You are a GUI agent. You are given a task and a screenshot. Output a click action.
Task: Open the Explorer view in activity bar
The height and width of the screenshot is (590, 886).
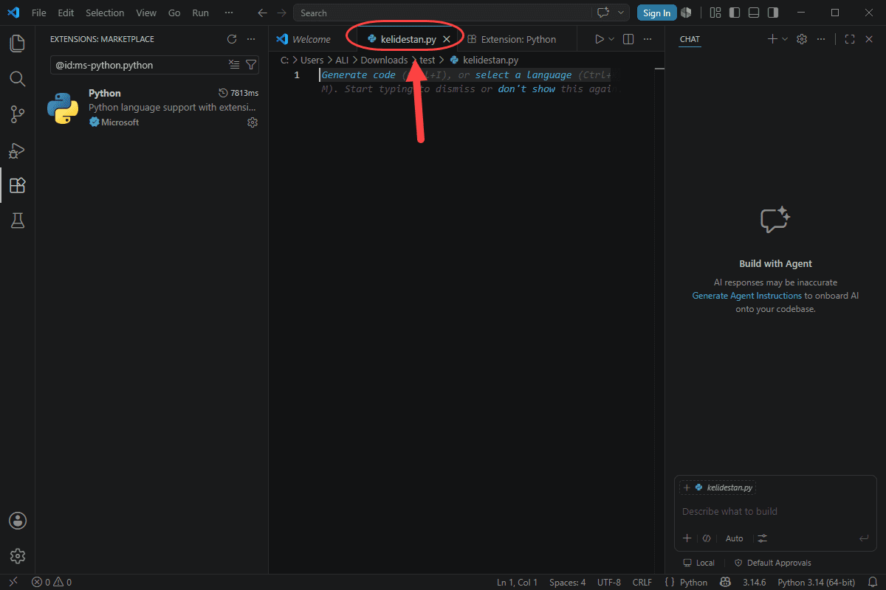(x=17, y=43)
